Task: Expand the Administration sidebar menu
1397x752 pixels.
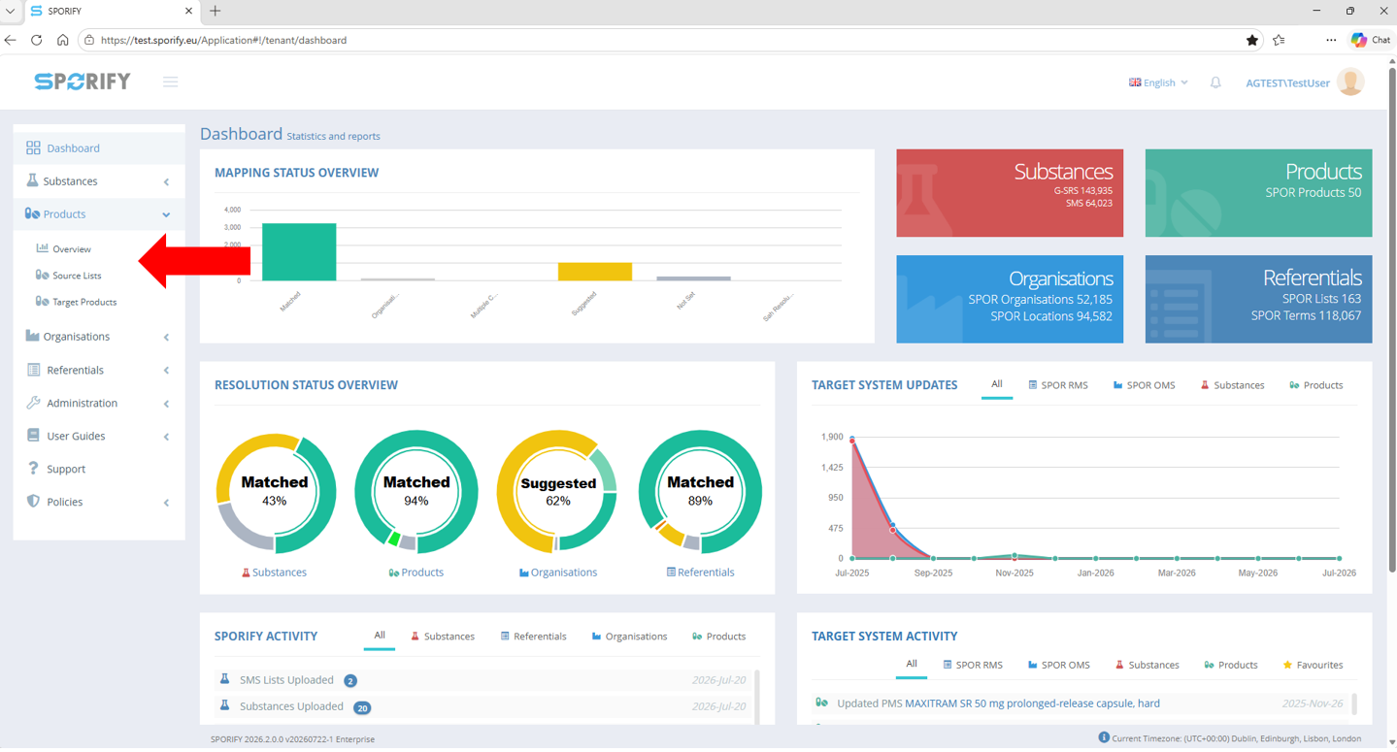Action: [x=99, y=403]
